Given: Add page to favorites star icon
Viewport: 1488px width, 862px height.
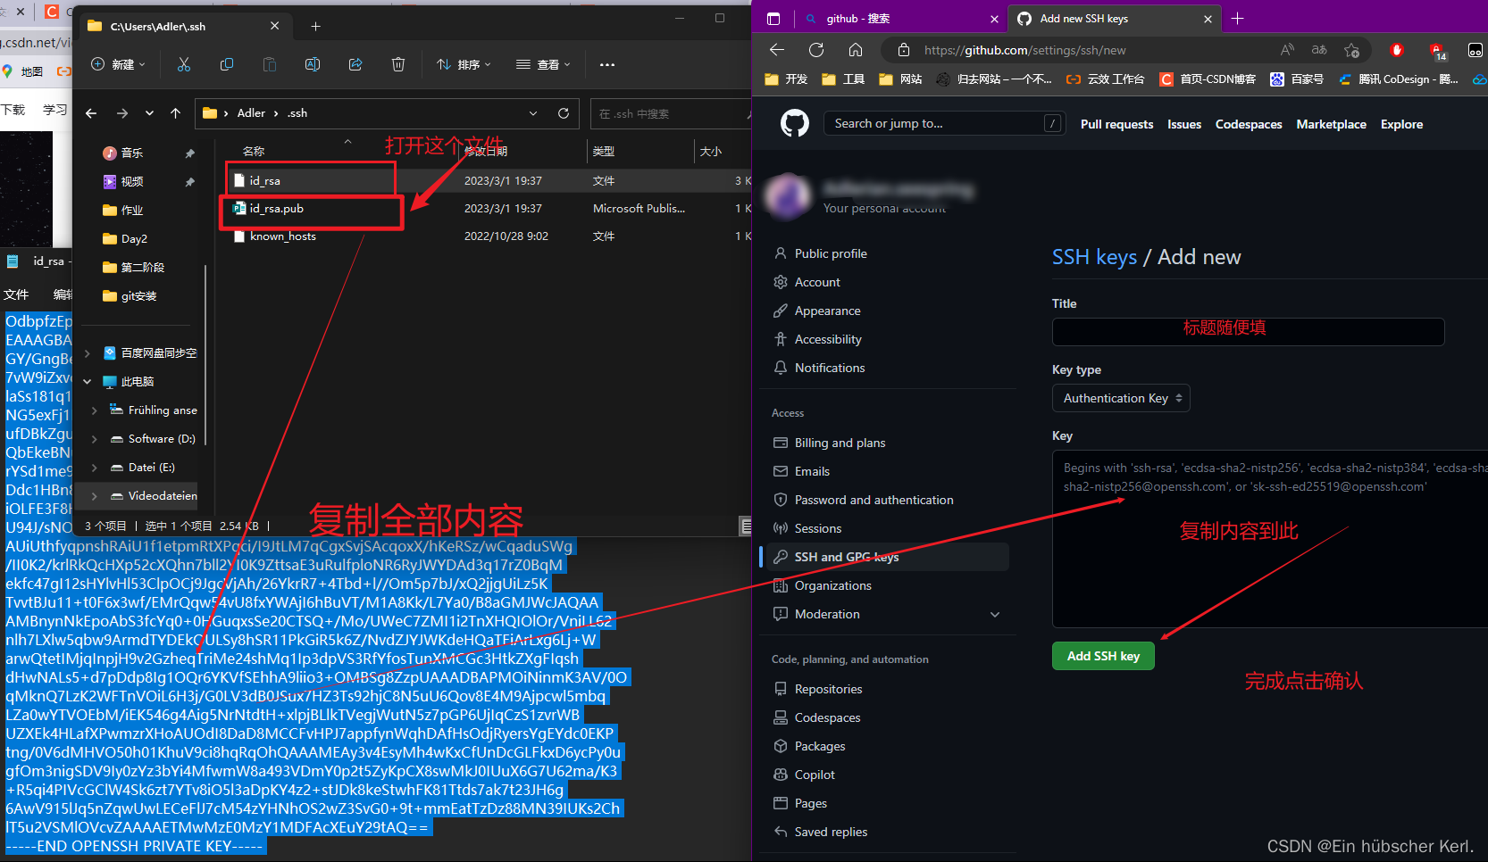Looking at the screenshot, I should pos(1351,50).
